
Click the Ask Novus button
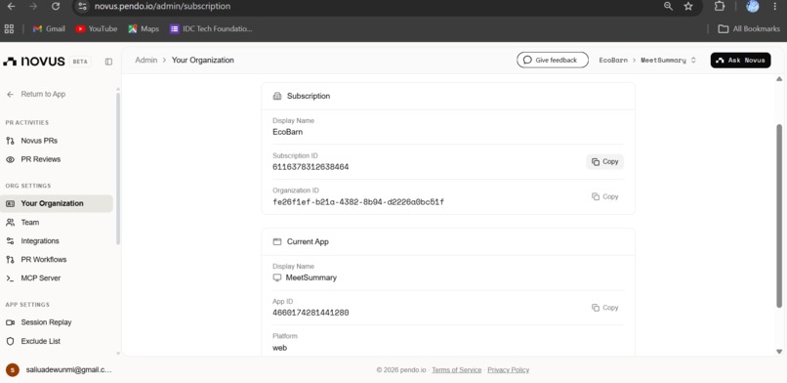[740, 61]
